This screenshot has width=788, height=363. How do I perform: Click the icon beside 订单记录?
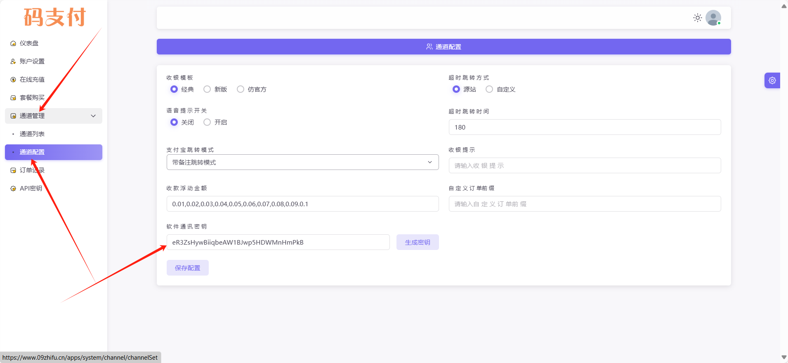(x=13, y=170)
